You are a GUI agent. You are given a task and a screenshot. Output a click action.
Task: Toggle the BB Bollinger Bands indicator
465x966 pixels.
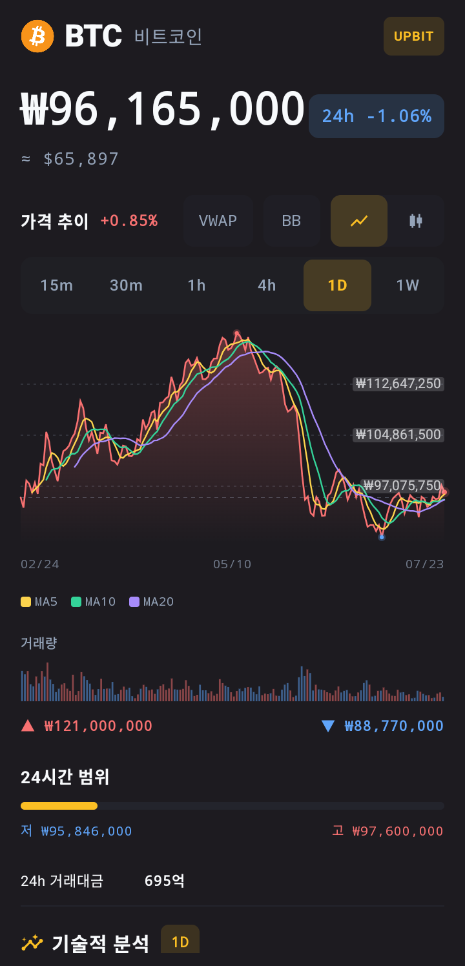pos(291,221)
